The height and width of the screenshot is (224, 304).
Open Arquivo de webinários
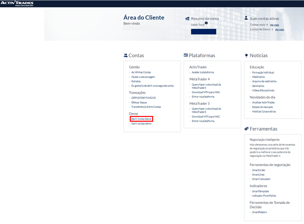point(264,82)
